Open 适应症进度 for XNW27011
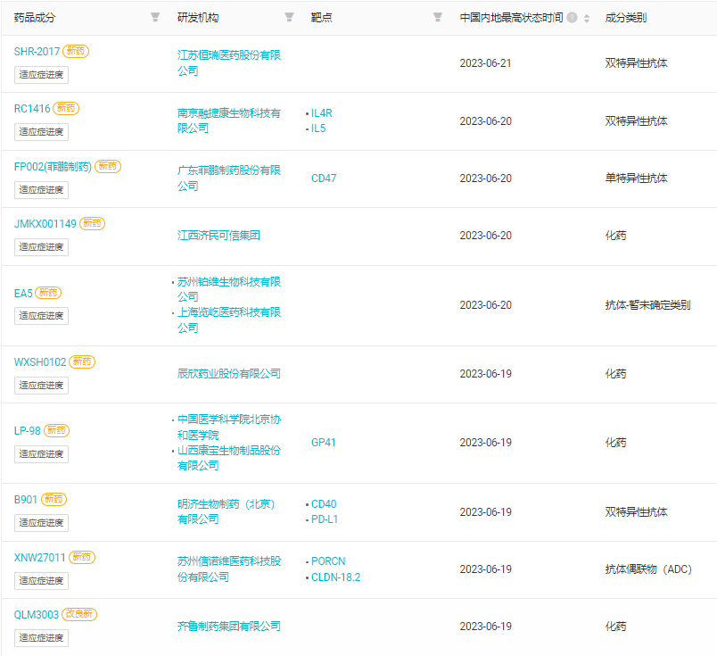The height and width of the screenshot is (656, 717). (41, 581)
